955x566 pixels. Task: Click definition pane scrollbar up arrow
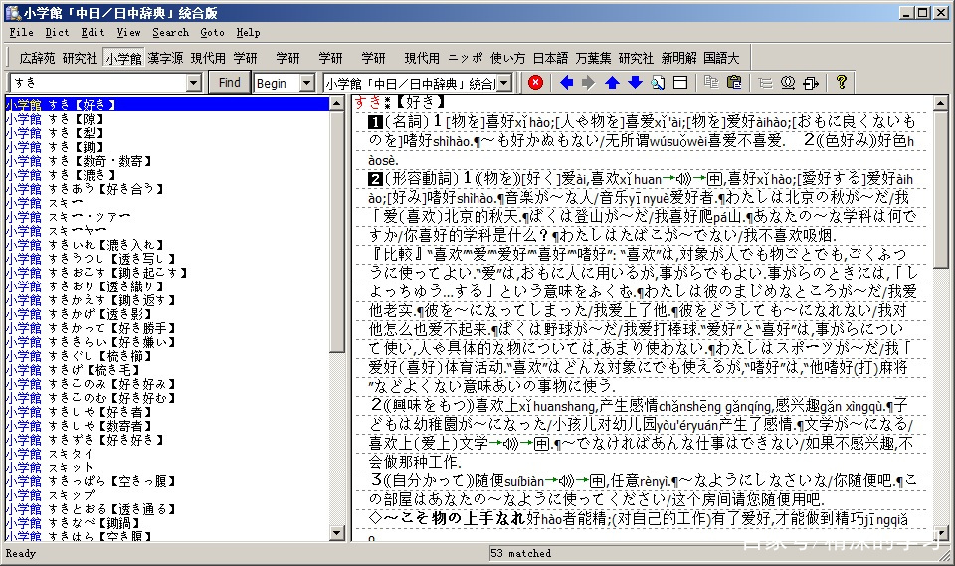pyautogui.click(x=941, y=104)
